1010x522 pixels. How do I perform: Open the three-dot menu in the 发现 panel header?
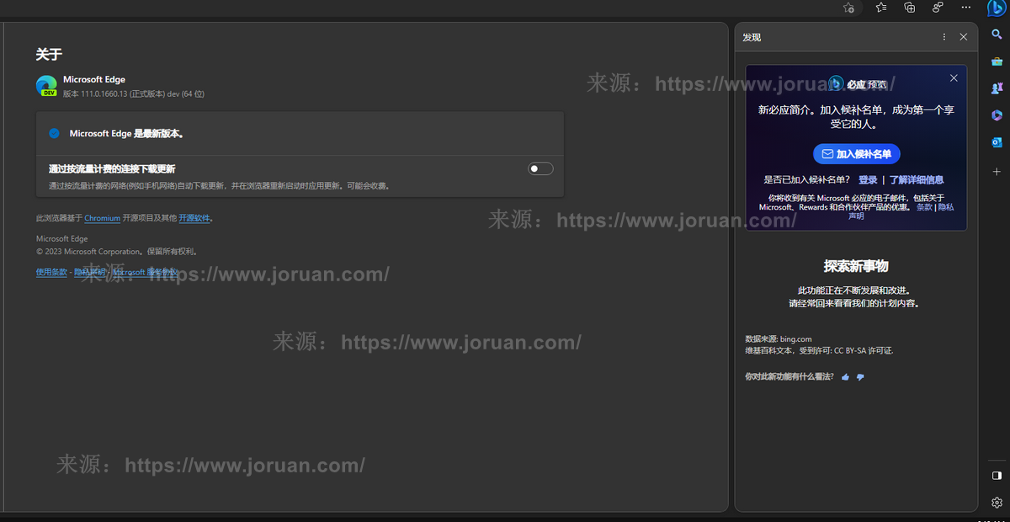point(944,37)
